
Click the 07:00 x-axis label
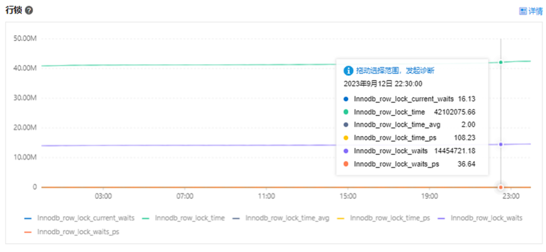tap(185, 196)
